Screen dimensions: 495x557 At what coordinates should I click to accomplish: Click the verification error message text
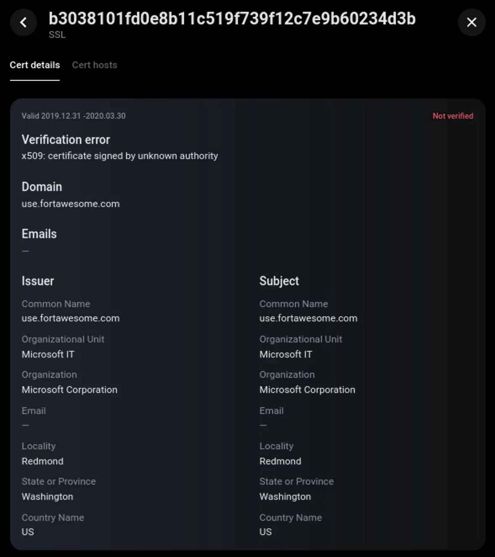(x=120, y=156)
